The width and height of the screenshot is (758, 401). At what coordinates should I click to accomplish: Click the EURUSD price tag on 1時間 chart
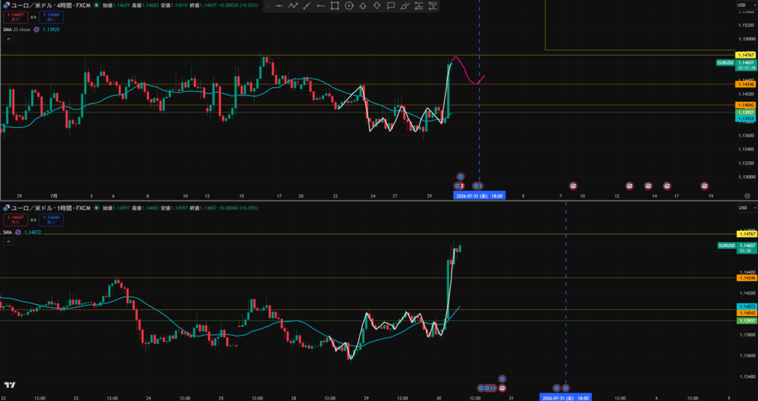pos(727,246)
